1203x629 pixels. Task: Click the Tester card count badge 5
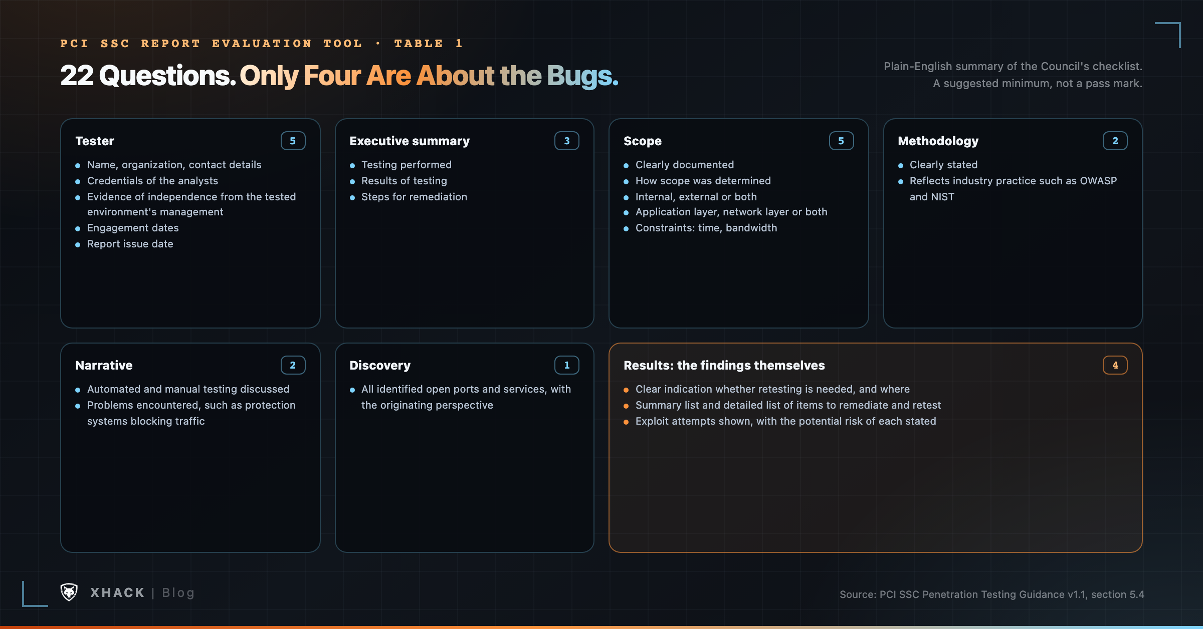(293, 141)
